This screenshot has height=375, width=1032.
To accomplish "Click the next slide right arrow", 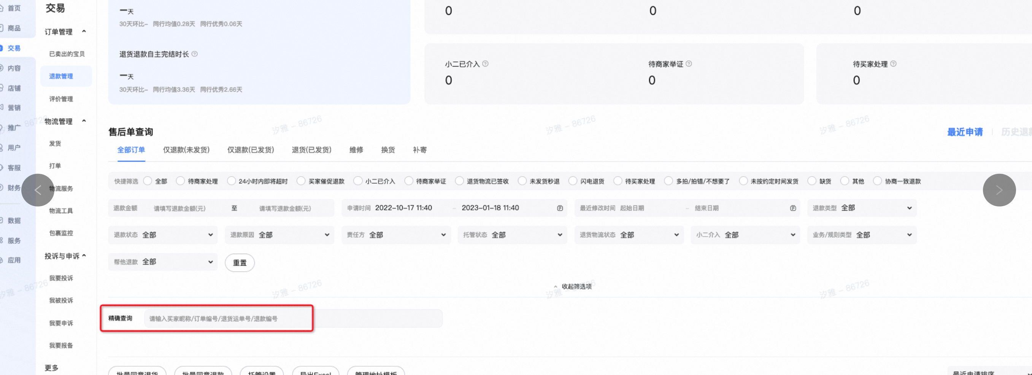I will pos(999,190).
